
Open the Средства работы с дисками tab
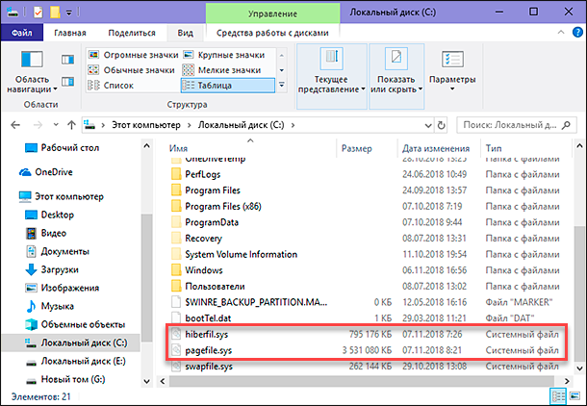click(x=272, y=33)
